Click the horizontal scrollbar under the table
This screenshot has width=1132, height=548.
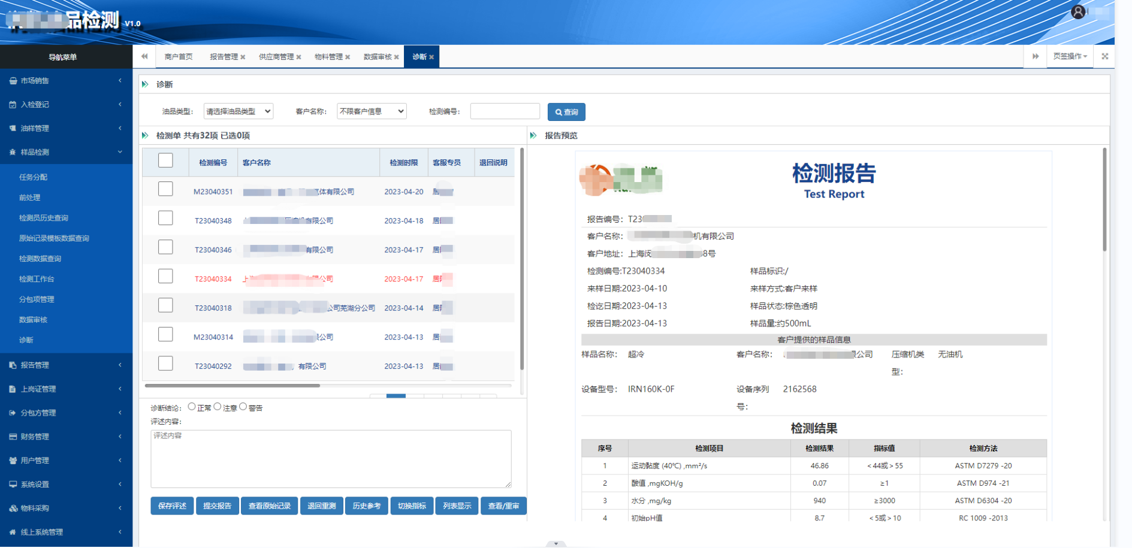point(233,386)
